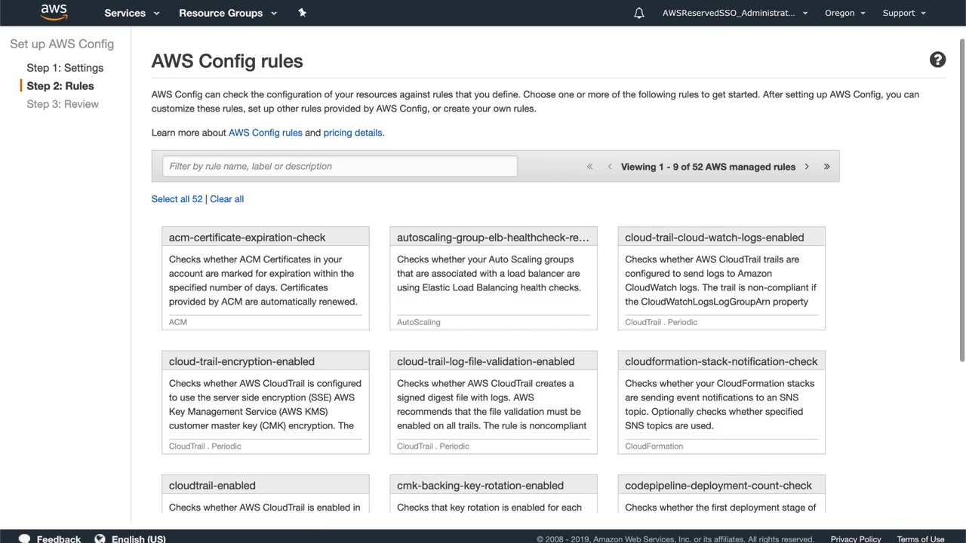Open the notifications bell
The image size is (966, 543).
(x=639, y=13)
